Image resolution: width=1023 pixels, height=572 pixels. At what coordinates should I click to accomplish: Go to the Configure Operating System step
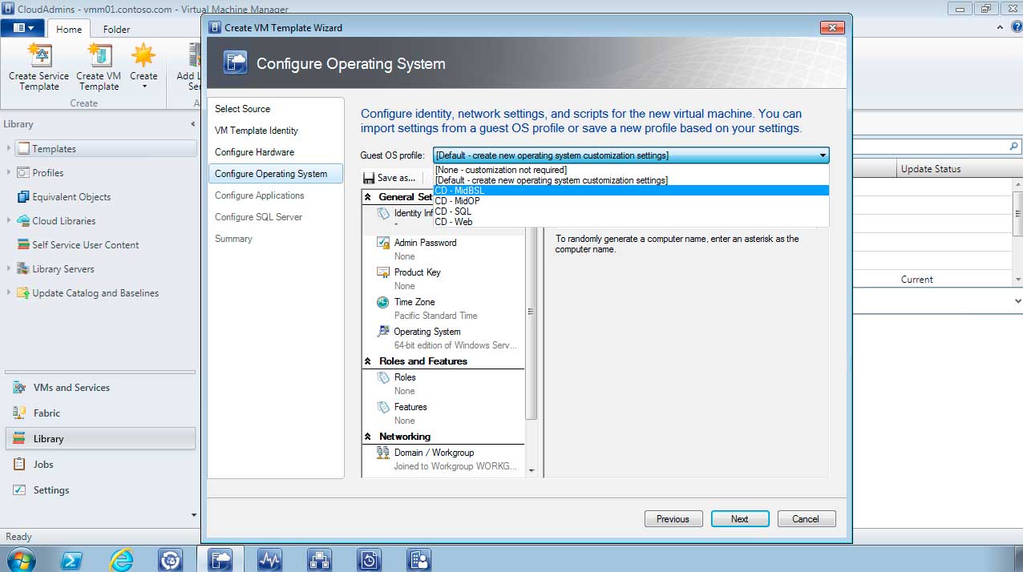pos(275,174)
